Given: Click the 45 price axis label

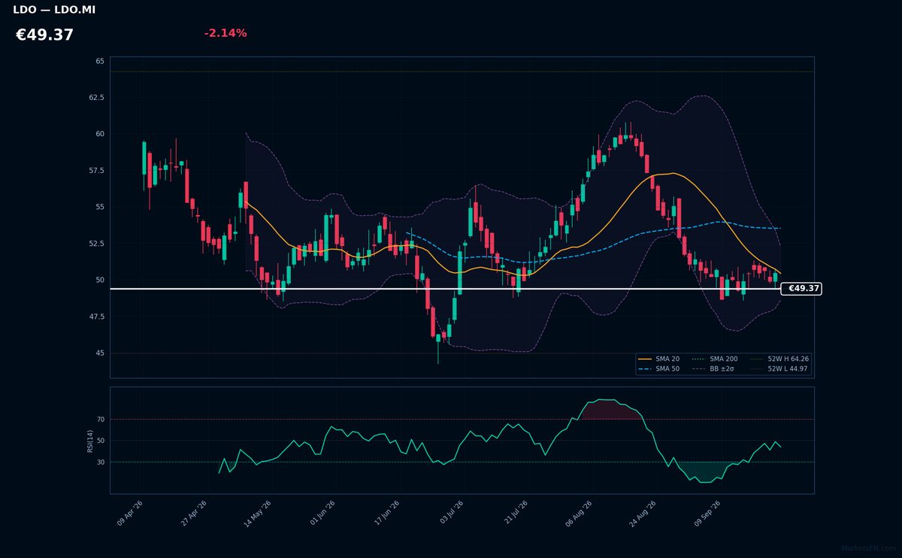Looking at the screenshot, I should pos(100,353).
